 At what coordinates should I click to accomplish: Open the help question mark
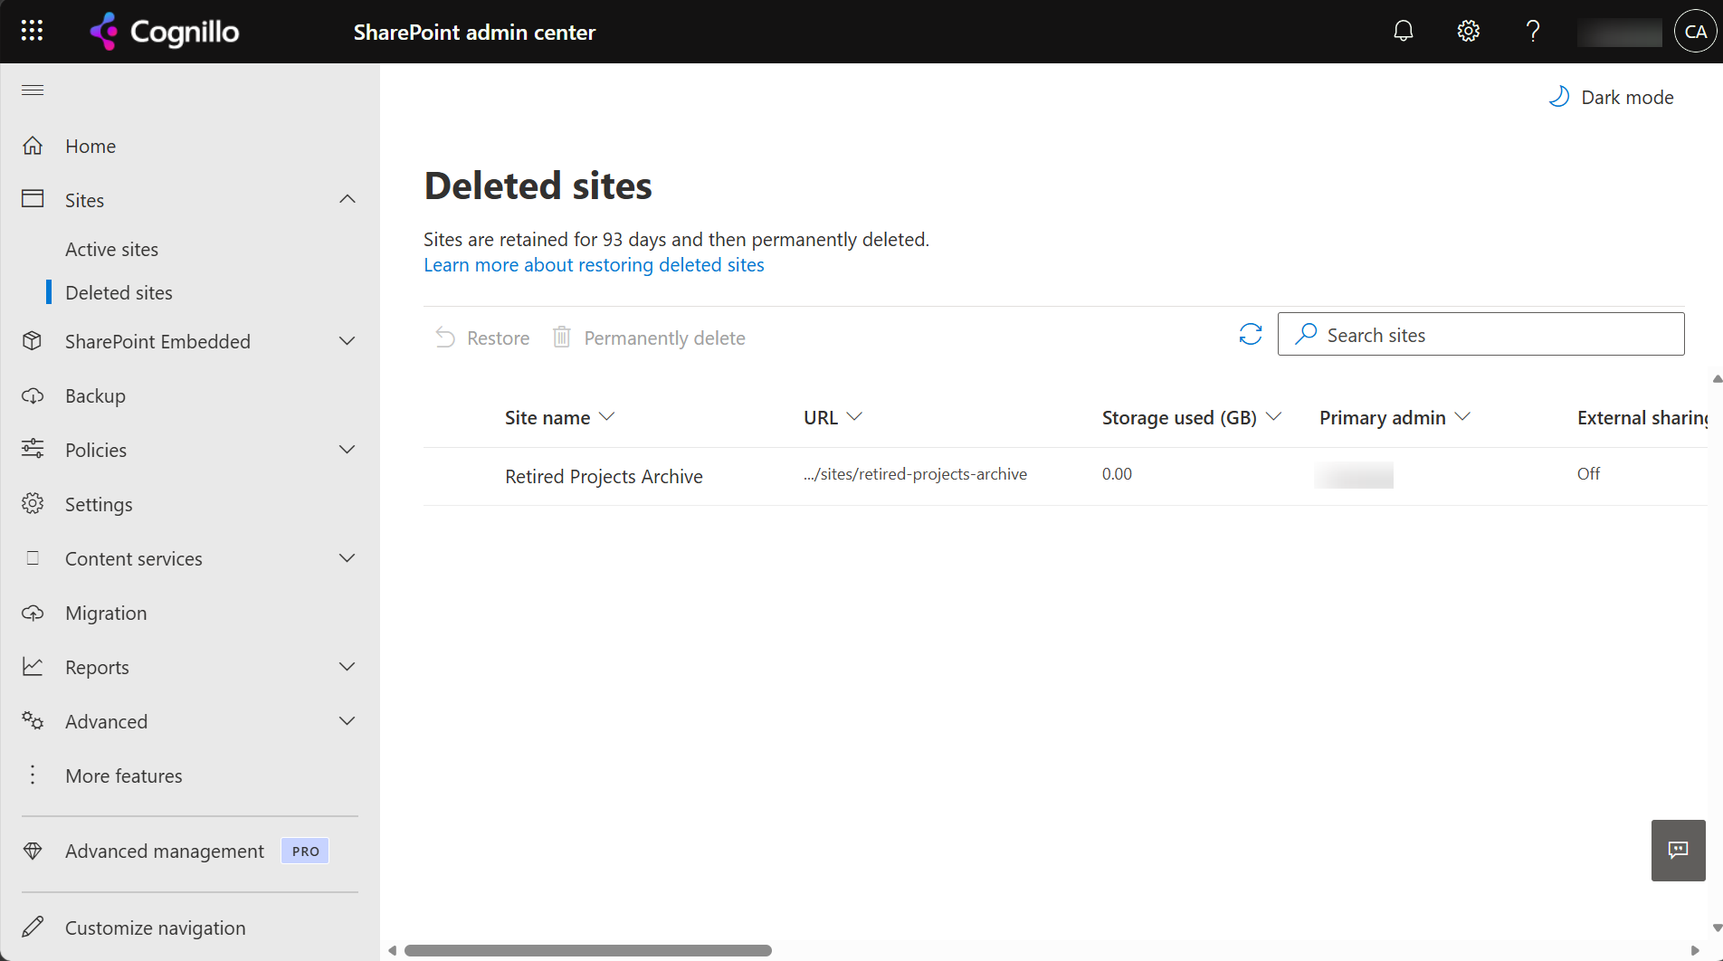(x=1533, y=31)
